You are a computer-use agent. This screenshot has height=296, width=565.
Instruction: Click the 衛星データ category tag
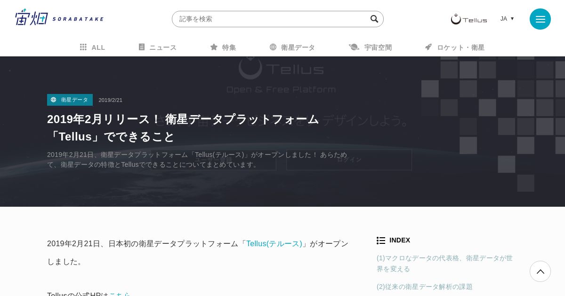click(x=70, y=100)
